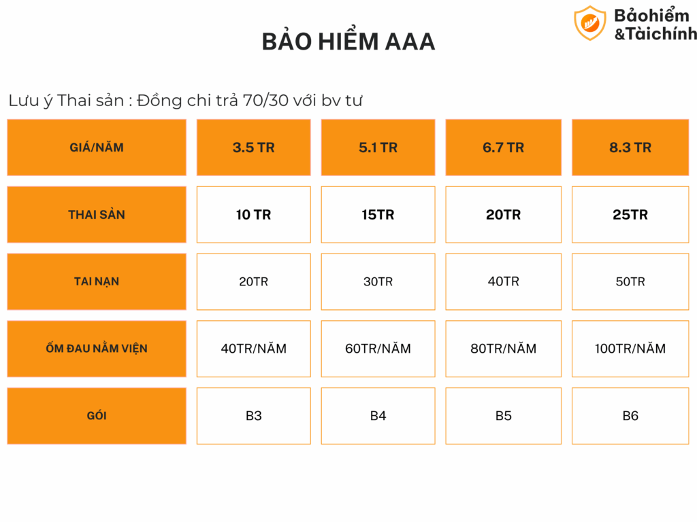Click the Bảo hiểm & Tài chính brand text
The height and width of the screenshot is (522, 697).
(x=653, y=24)
